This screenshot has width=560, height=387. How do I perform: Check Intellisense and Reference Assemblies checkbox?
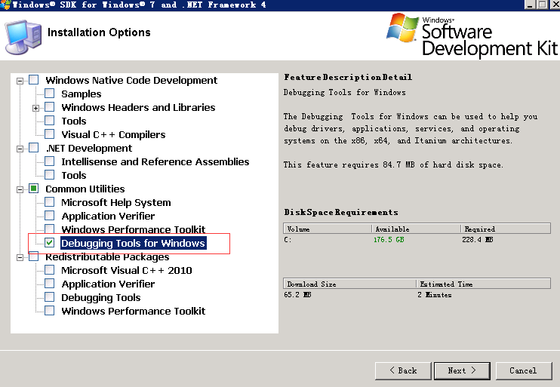pos(49,161)
